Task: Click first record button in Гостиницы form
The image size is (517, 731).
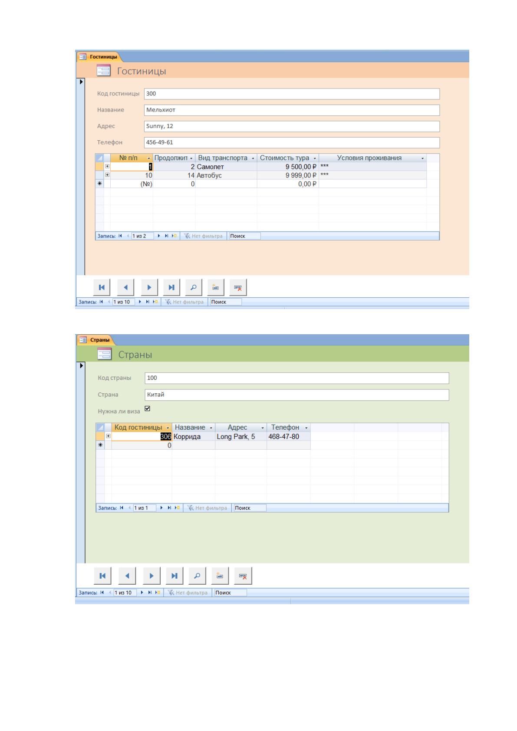Action: tap(102, 287)
